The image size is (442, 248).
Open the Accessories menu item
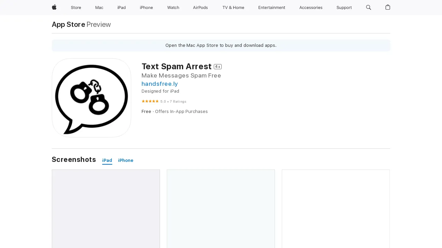coord(311,8)
